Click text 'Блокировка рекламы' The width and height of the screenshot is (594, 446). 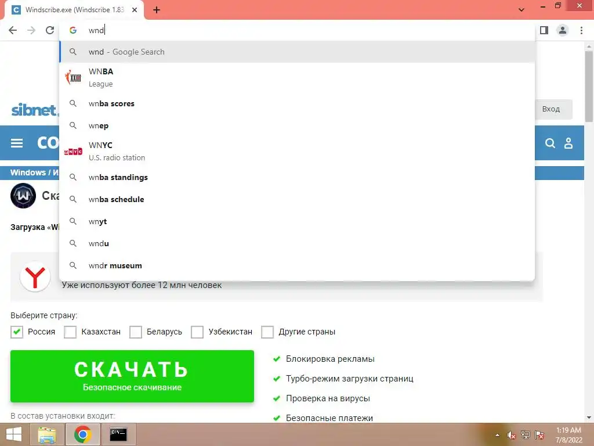pos(330,359)
